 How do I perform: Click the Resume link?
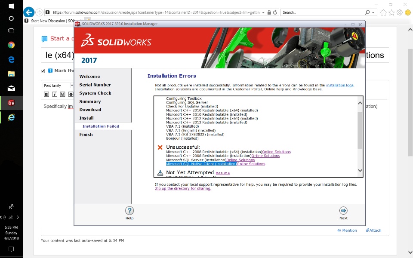point(222,173)
